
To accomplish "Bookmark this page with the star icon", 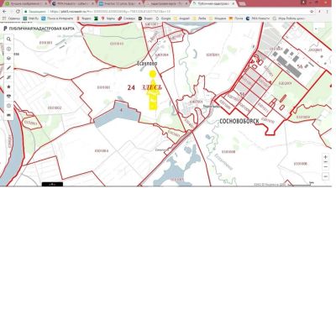I will click(312, 12).
